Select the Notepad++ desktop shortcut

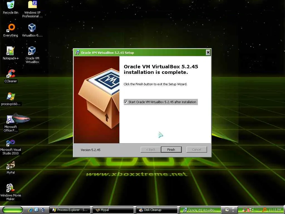(11, 53)
